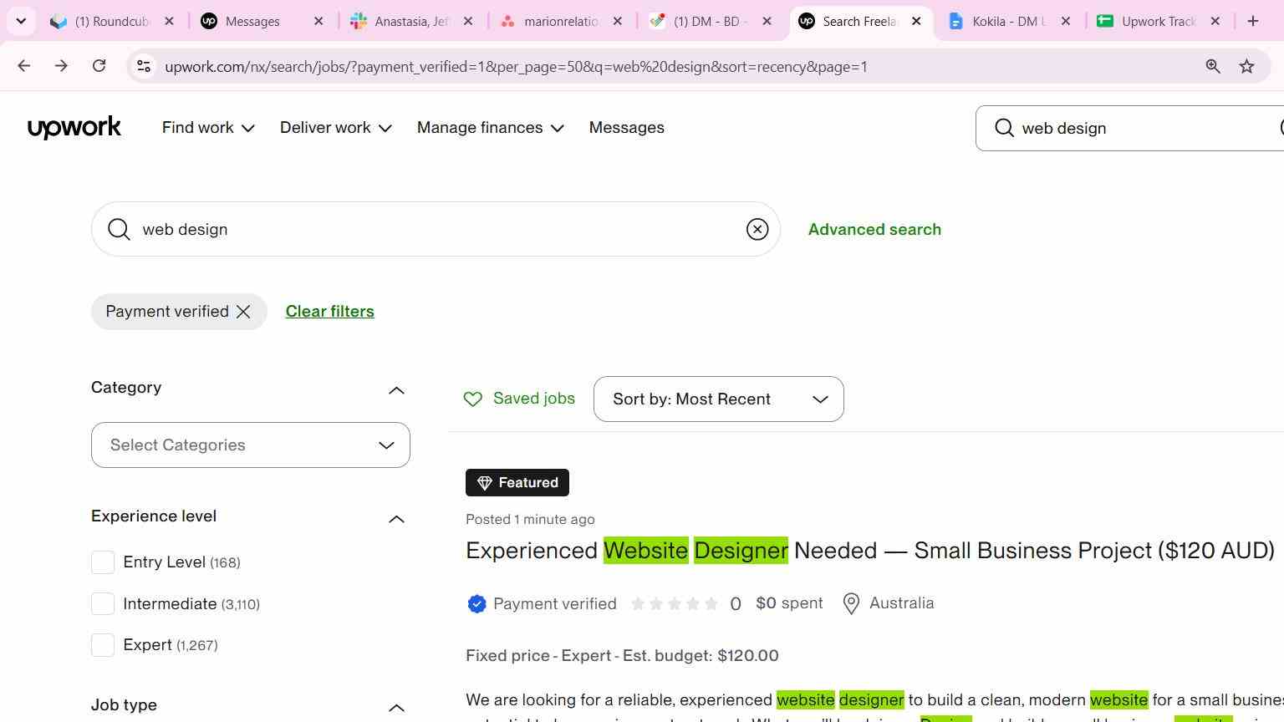Switch to the Upwork Tracker tab

[1159, 21]
